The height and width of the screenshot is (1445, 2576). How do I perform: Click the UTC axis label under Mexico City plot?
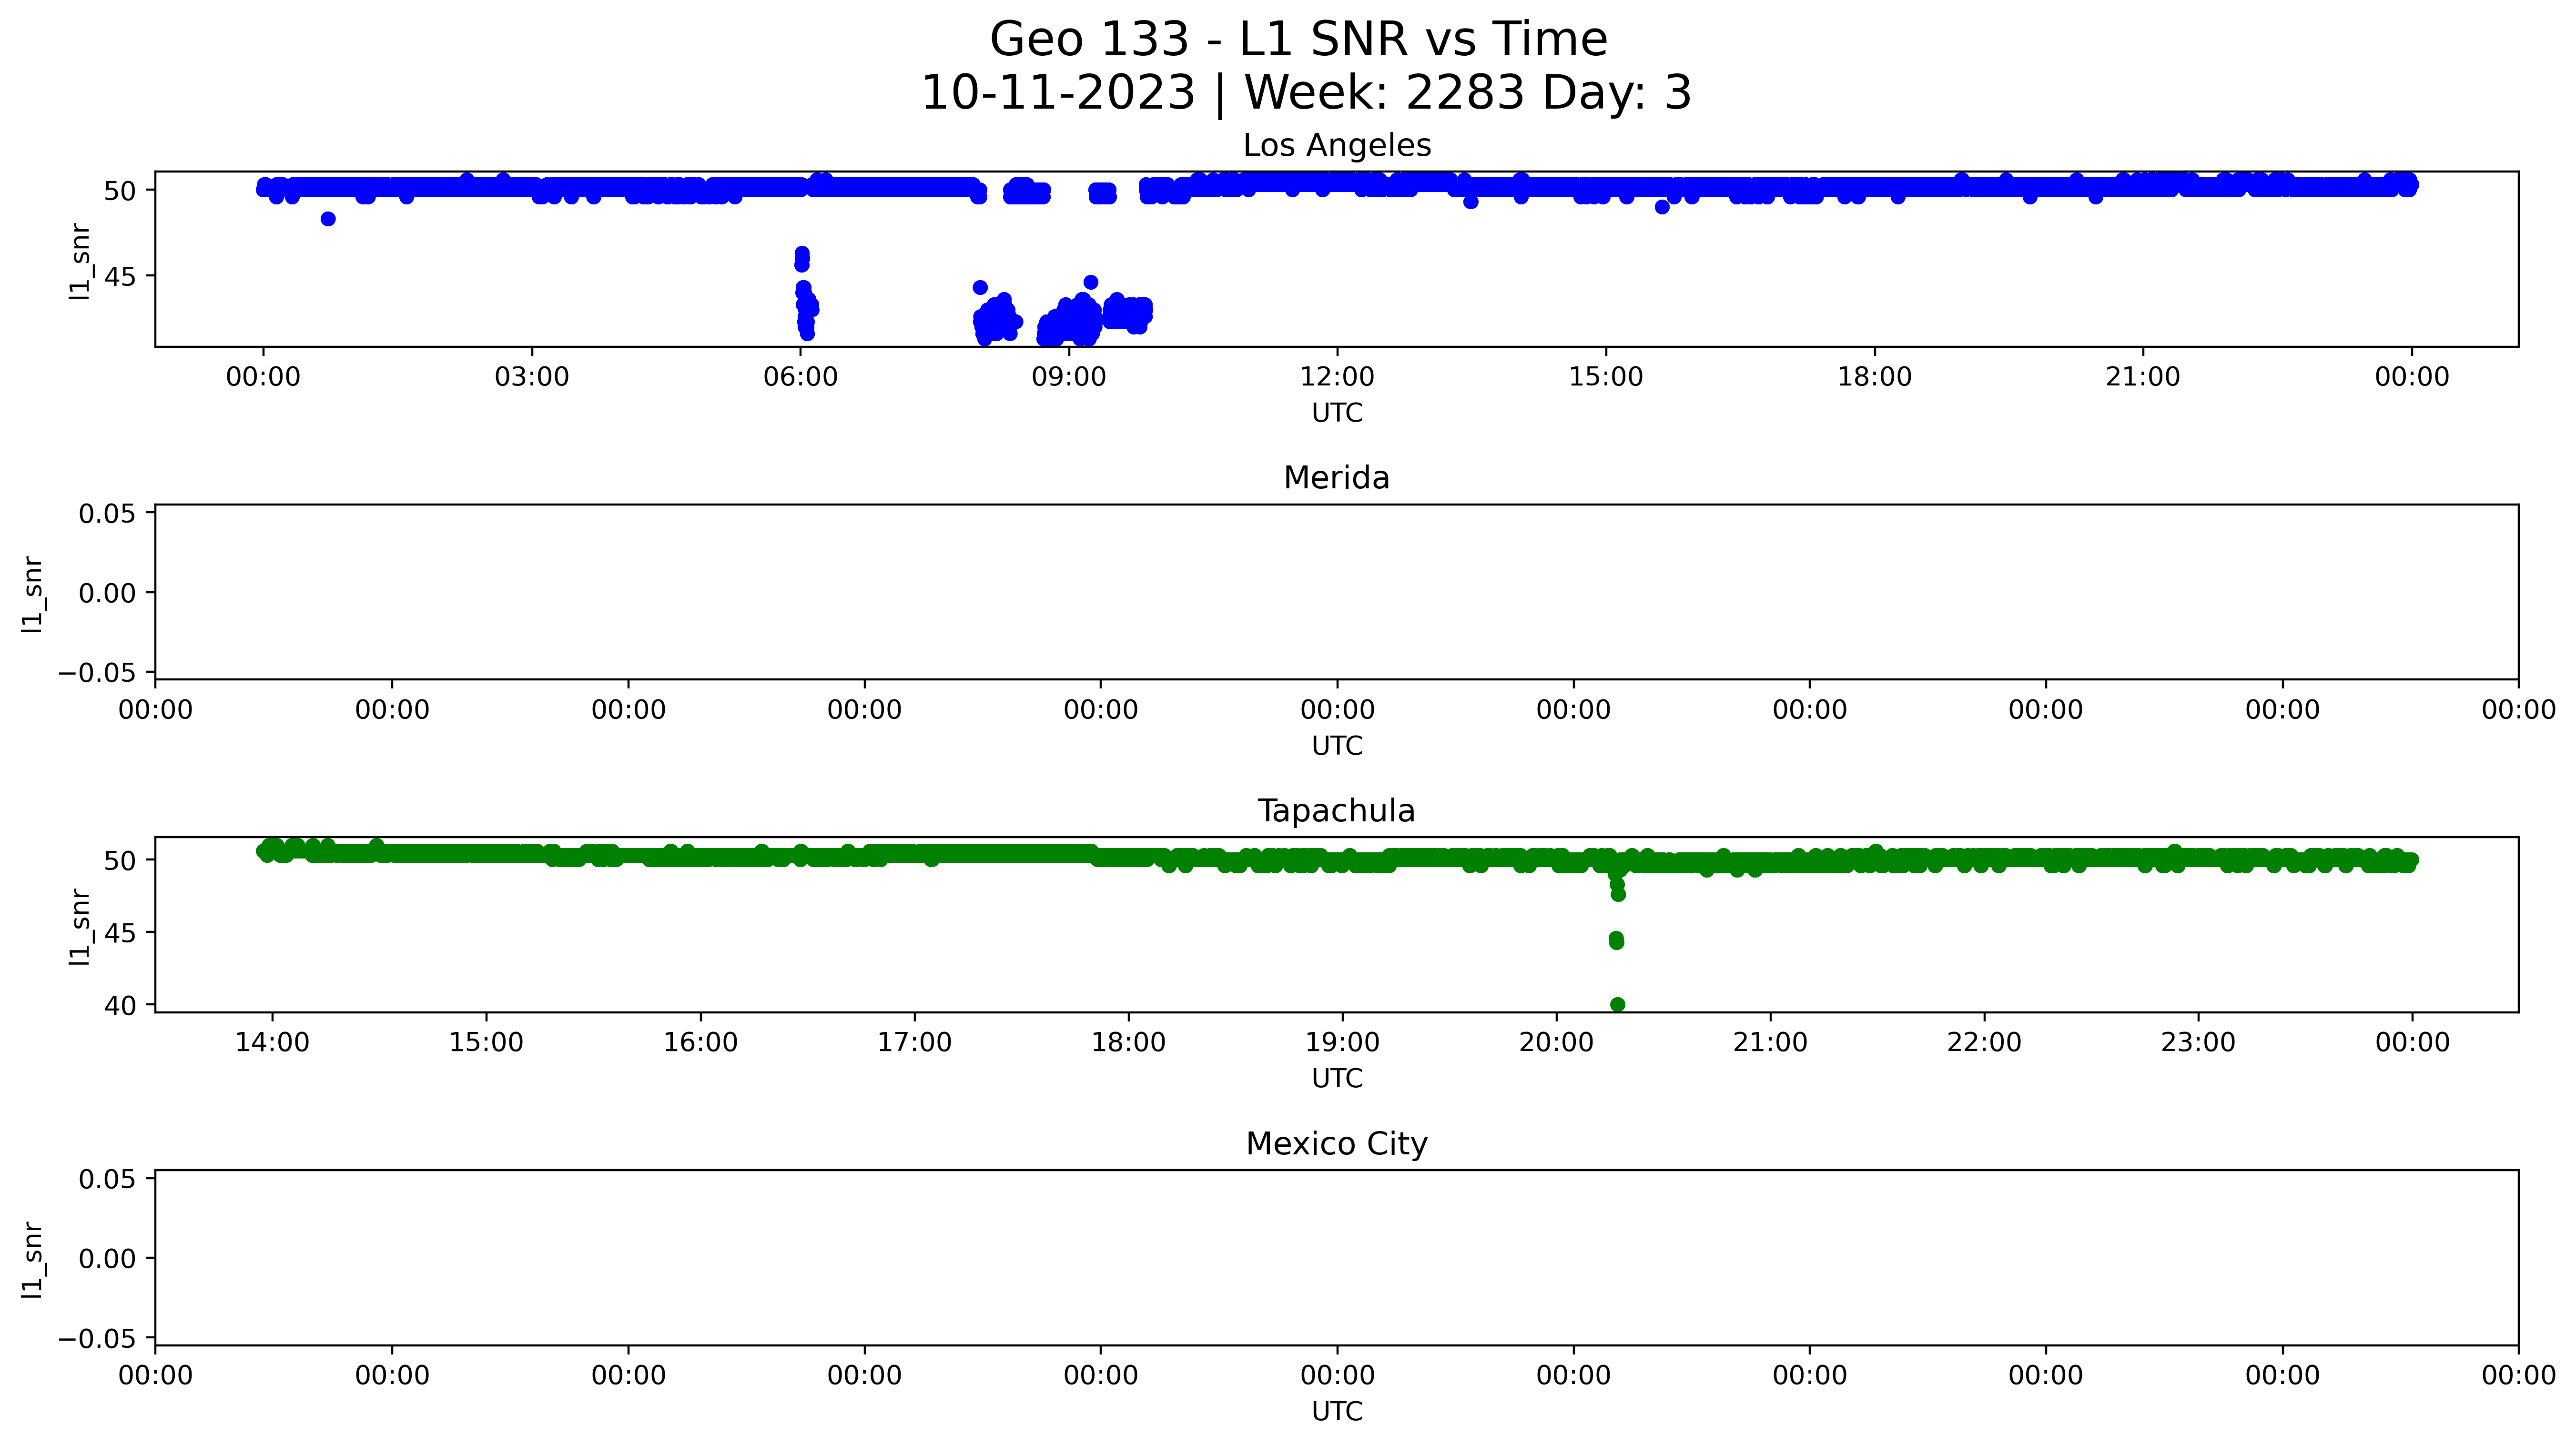click(1337, 1411)
